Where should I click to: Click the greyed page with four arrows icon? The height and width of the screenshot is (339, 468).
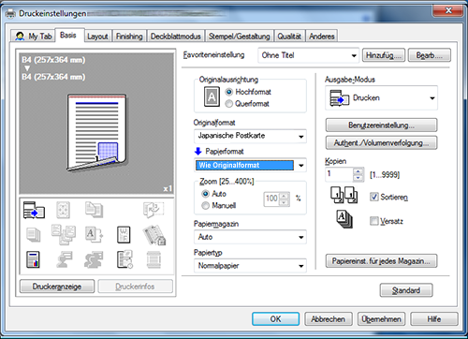[64, 210]
